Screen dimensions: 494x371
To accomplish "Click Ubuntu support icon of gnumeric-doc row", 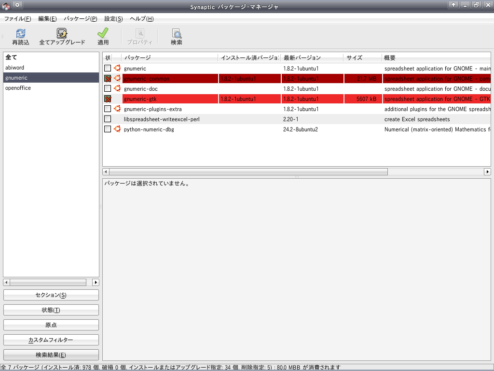I will click(117, 88).
